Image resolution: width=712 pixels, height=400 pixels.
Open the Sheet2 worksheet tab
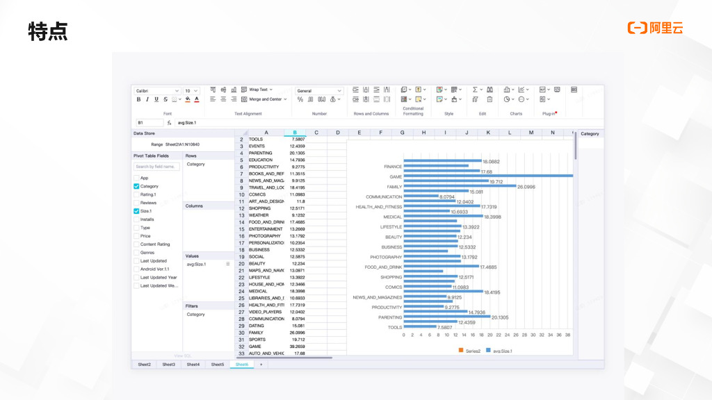coord(144,364)
